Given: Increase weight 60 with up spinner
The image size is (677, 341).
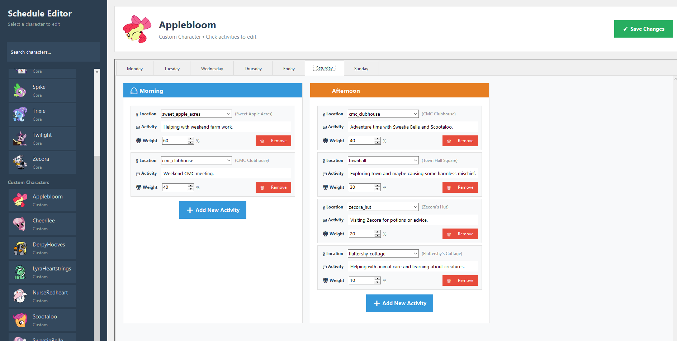Looking at the screenshot, I should tap(191, 139).
